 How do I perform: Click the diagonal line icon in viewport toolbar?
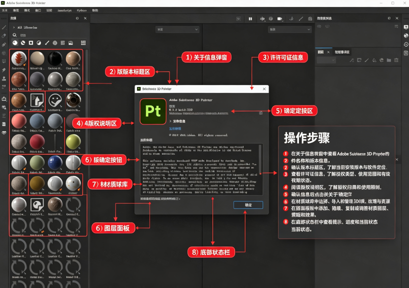point(301,19)
